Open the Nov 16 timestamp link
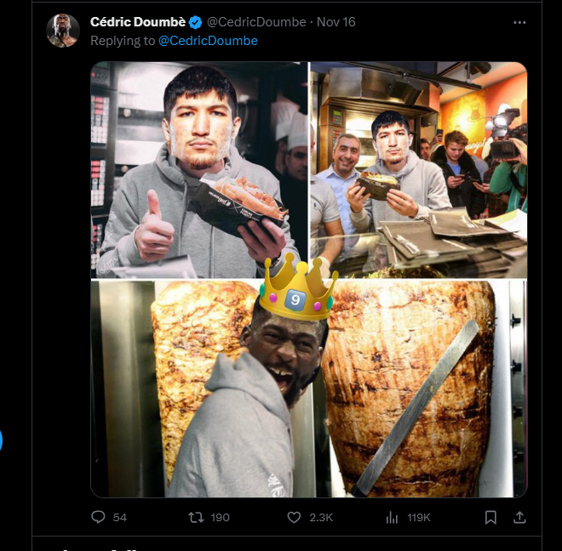This screenshot has height=551, width=562. [x=335, y=22]
